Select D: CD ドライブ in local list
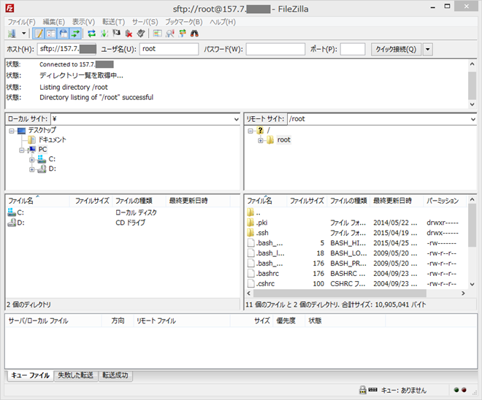Screen dimensions: 482x400 pyautogui.click(x=123, y=223)
